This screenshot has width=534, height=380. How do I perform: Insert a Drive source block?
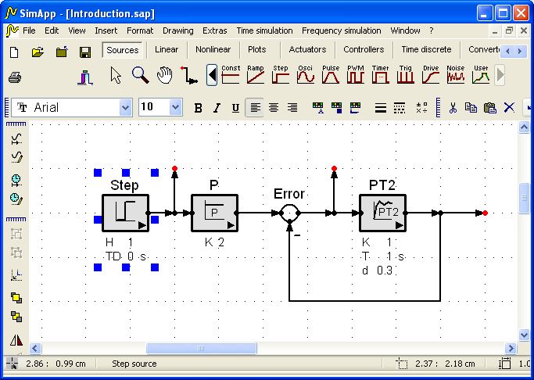(x=431, y=74)
